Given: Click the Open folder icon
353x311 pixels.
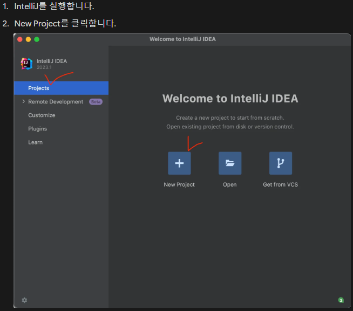Looking at the screenshot, I should coord(230,163).
